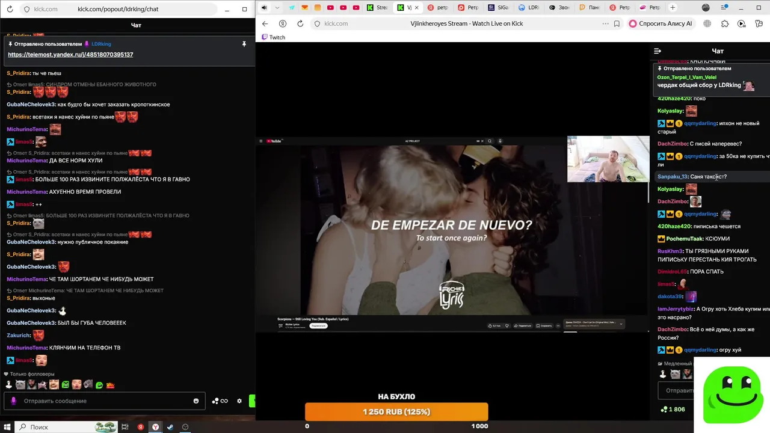Open the address bar three-dots menu

pyautogui.click(x=605, y=23)
